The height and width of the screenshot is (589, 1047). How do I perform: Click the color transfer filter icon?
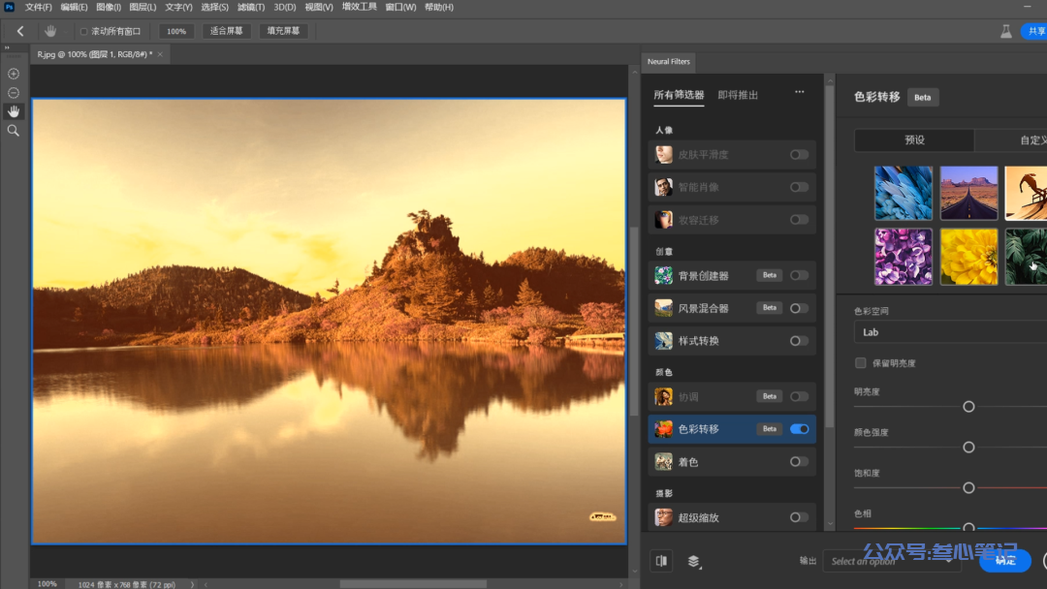coord(663,429)
